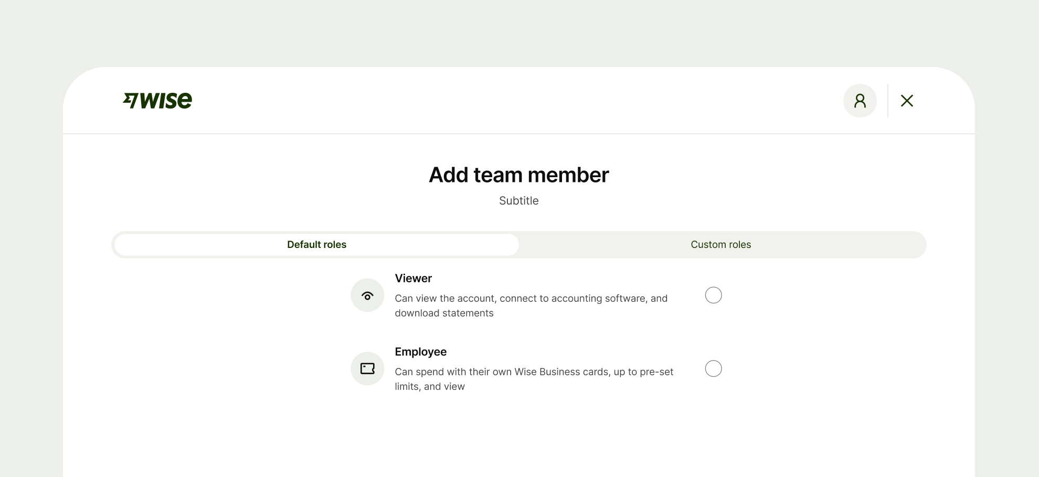The height and width of the screenshot is (477, 1039).
Task: Choose the Viewer role entry
Action: [413, 278]
